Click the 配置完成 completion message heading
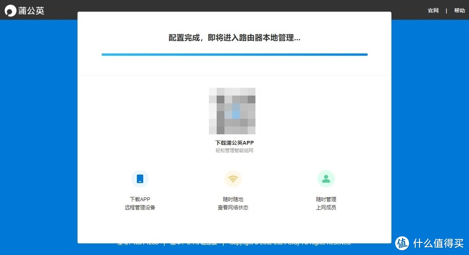Image resolution: width=469 pixels, height=255 pixels. (234, 37)
